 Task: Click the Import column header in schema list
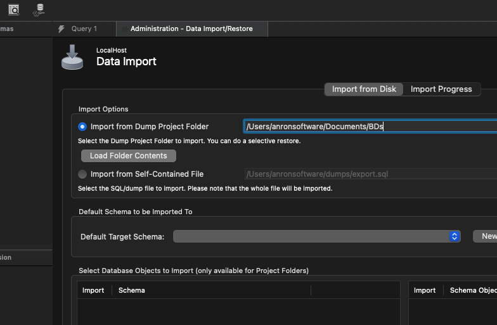click(93, 290)
